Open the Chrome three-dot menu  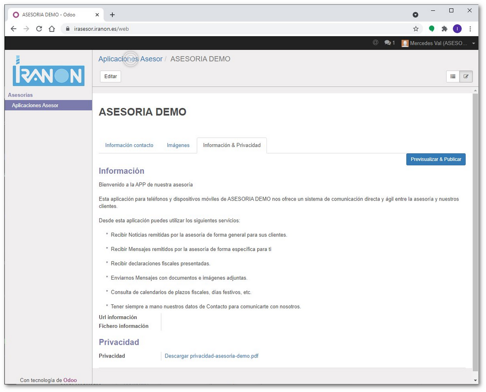(x=470, y=29)
